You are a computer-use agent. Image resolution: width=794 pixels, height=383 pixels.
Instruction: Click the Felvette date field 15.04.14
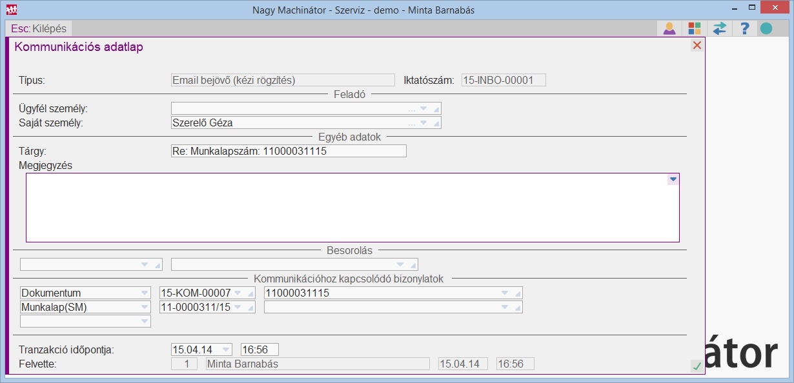463,364
